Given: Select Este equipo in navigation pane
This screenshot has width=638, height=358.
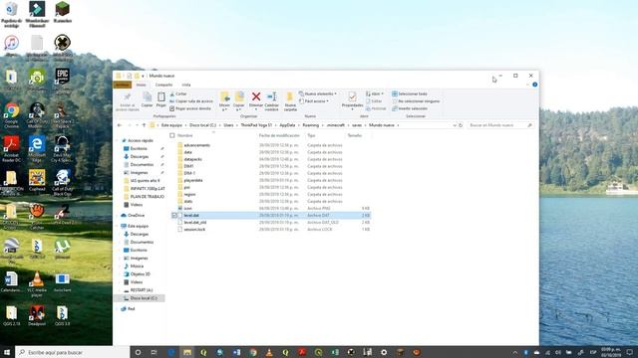Looking at the screenshot, I should click(138, 226).
